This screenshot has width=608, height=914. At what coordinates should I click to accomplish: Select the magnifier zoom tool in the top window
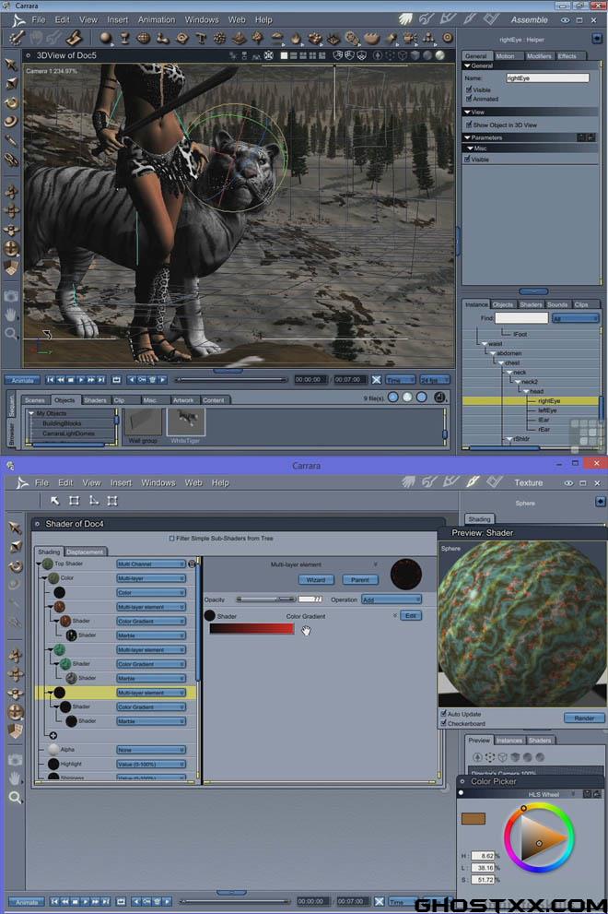pyautogui.click(x=11, y=334)
